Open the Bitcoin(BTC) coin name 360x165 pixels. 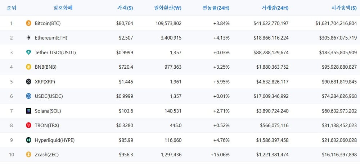[x=48, y=23]
